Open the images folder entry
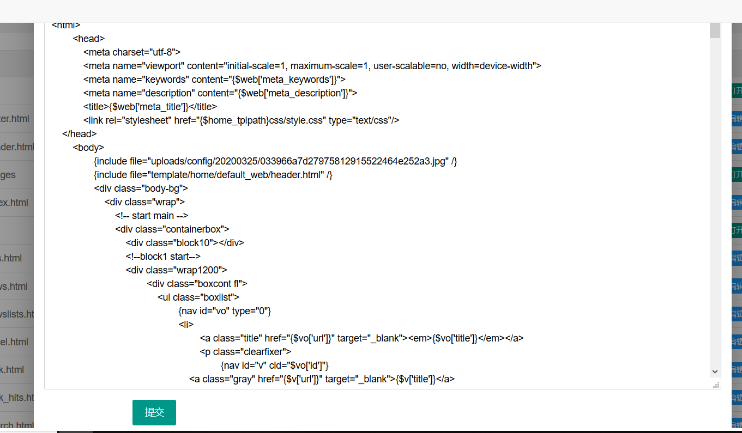This screenshot has width=742, height=433. pos(8,175)
